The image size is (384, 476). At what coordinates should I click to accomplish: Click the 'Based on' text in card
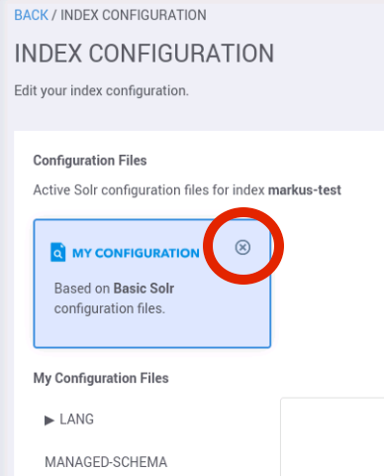click(82, 289)
